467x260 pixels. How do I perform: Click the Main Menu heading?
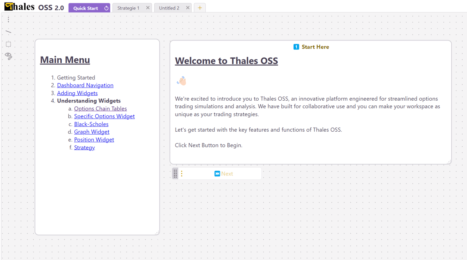pyautogui.click(x=65, y=60)
